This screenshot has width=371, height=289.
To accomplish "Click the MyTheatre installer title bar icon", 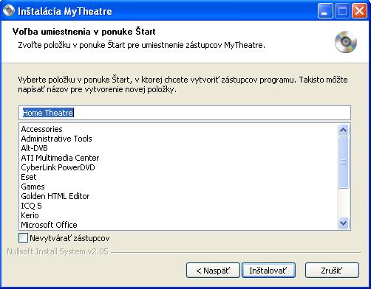I will (9, 11).
